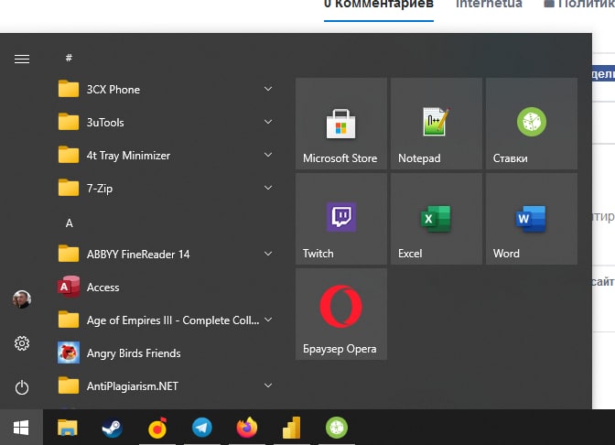Screen dimensions: 615x445
Task: Expand AntiPlagiarism.NET folder chevron
Action: pos(268,385)
